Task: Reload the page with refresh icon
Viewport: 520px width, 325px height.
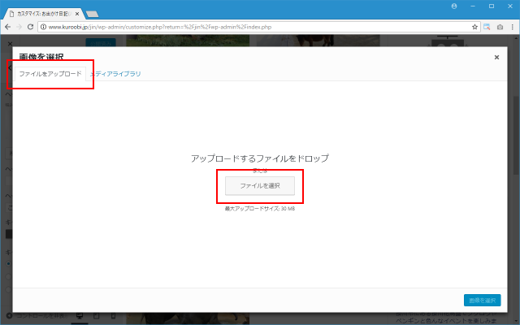Action: click(x=30, y=27)
